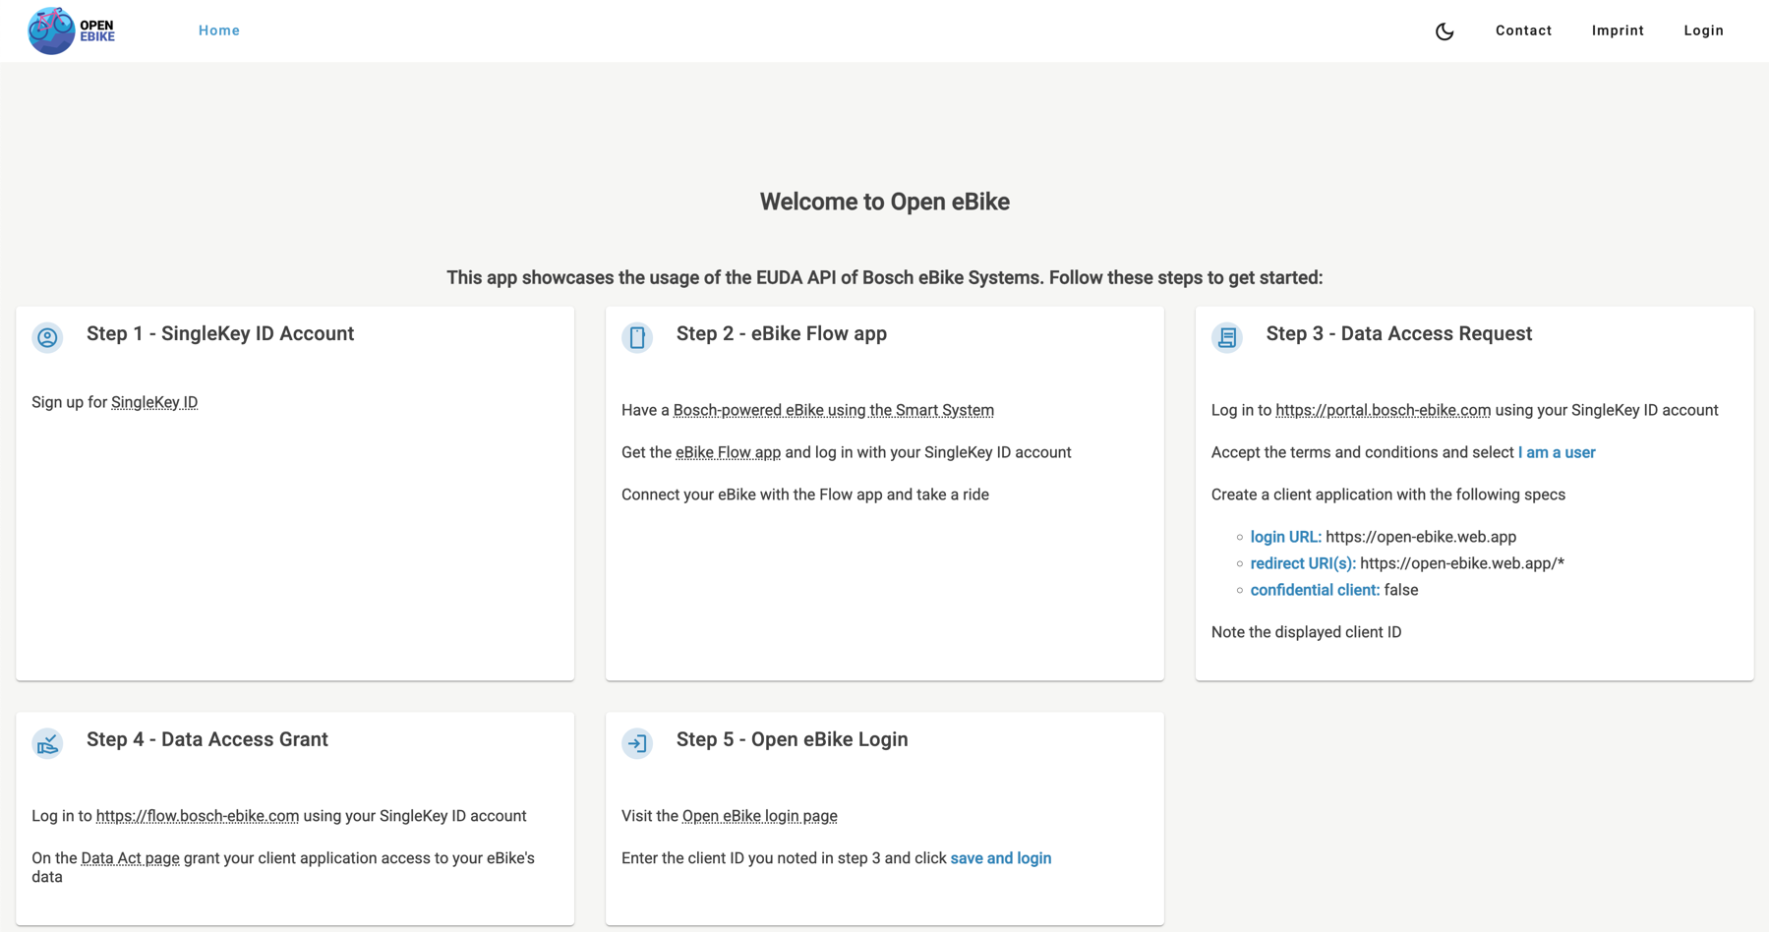
Task: Click the account icon on Step 1 card
Action: click(47, 337)
